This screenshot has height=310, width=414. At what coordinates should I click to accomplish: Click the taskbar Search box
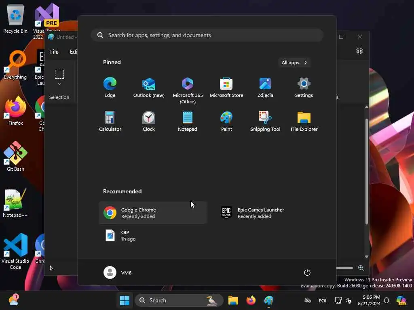pos(179,300)
